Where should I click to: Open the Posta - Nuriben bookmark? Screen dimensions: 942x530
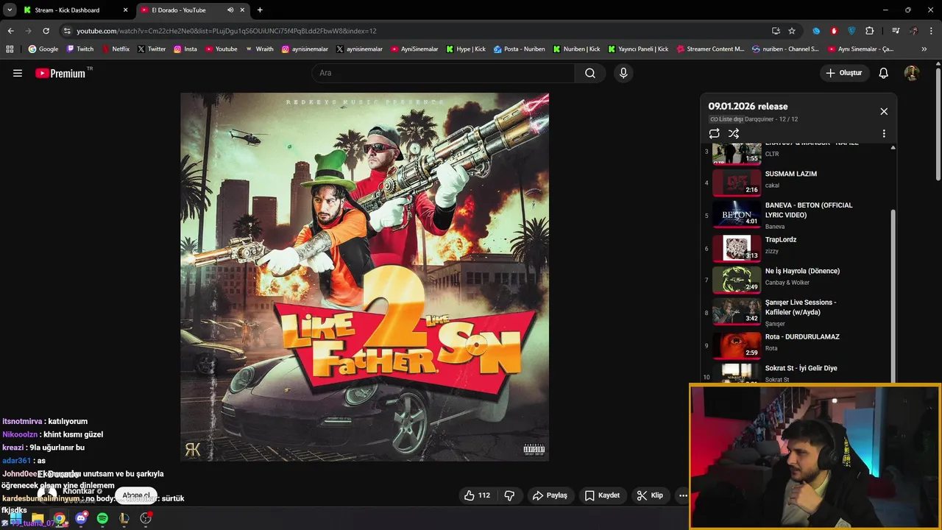(x=520, y=49)
